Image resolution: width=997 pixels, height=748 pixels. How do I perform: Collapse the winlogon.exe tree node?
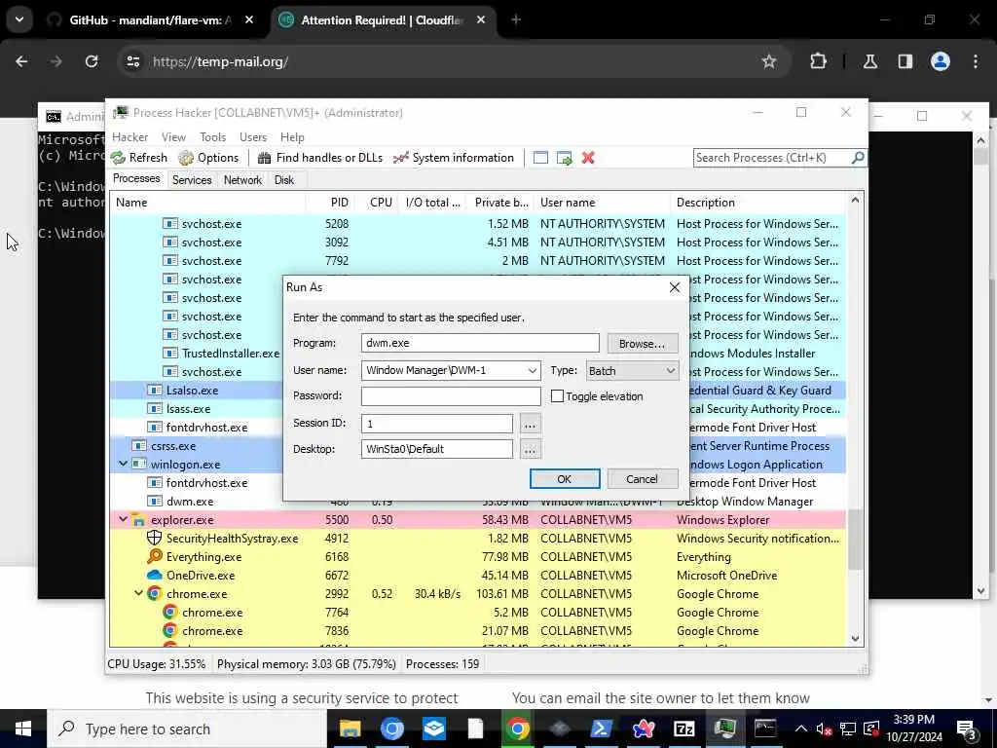(x=123, y=465)
